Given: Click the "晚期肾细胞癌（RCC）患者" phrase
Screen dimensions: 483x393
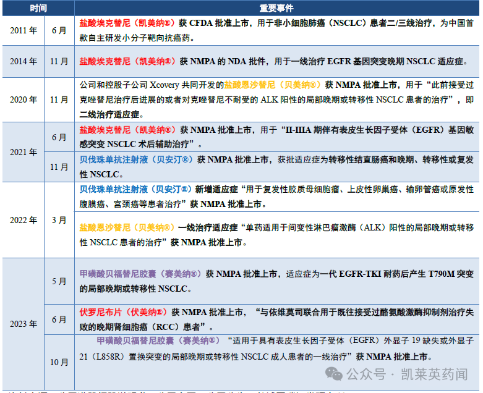Looking at the screenshot, I should click(148, 327).
